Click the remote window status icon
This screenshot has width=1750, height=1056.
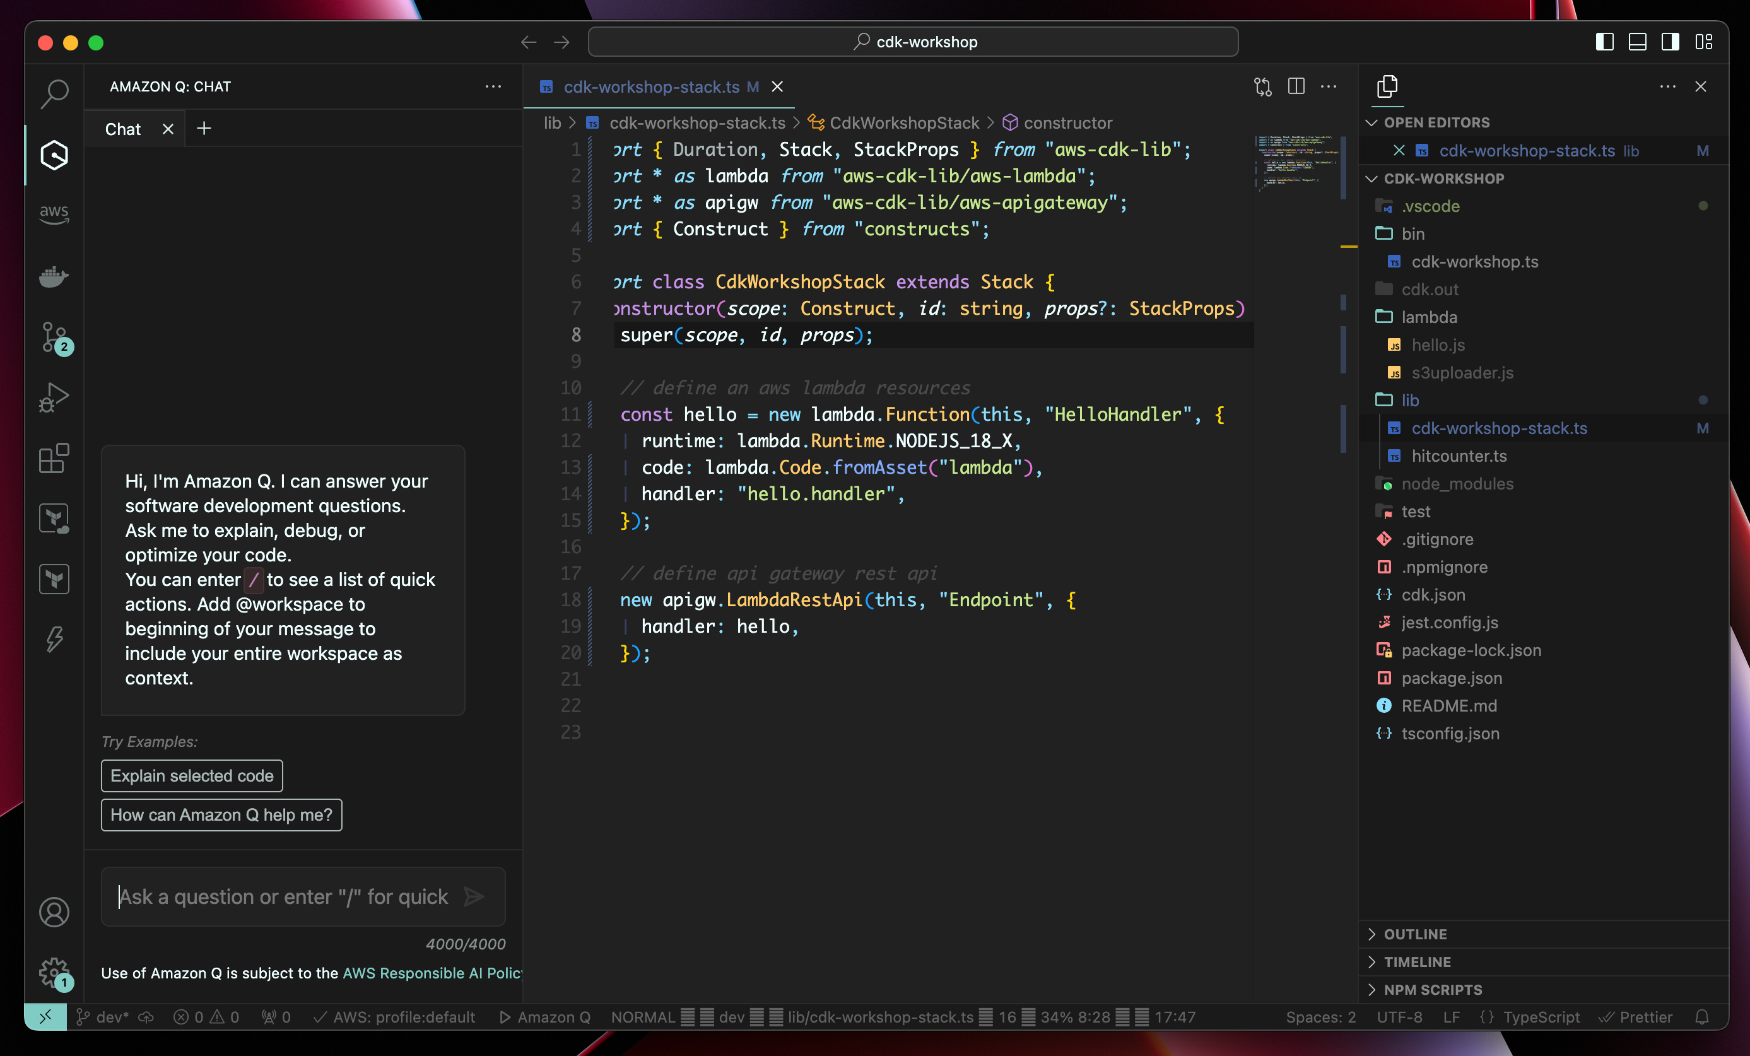tap(45, 1017)
